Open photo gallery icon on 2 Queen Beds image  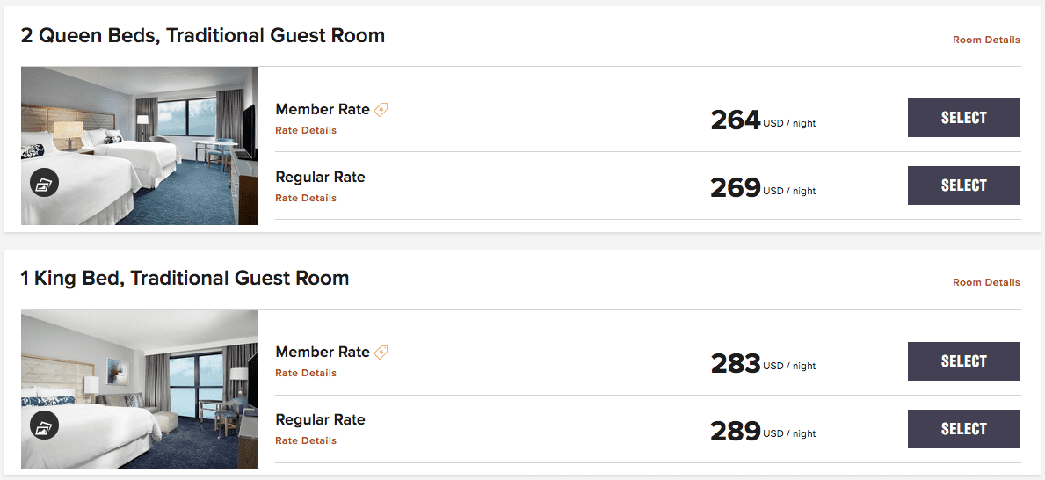coord(44,184)
